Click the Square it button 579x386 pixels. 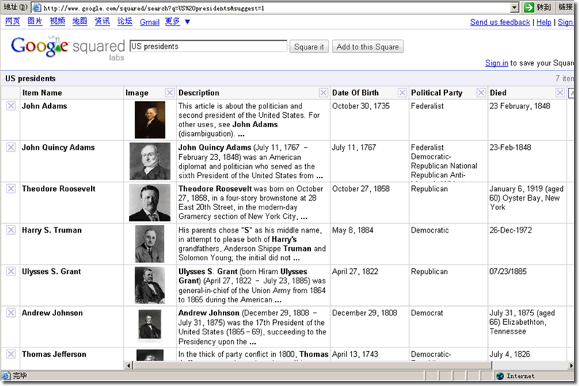(x=309, y=47)
